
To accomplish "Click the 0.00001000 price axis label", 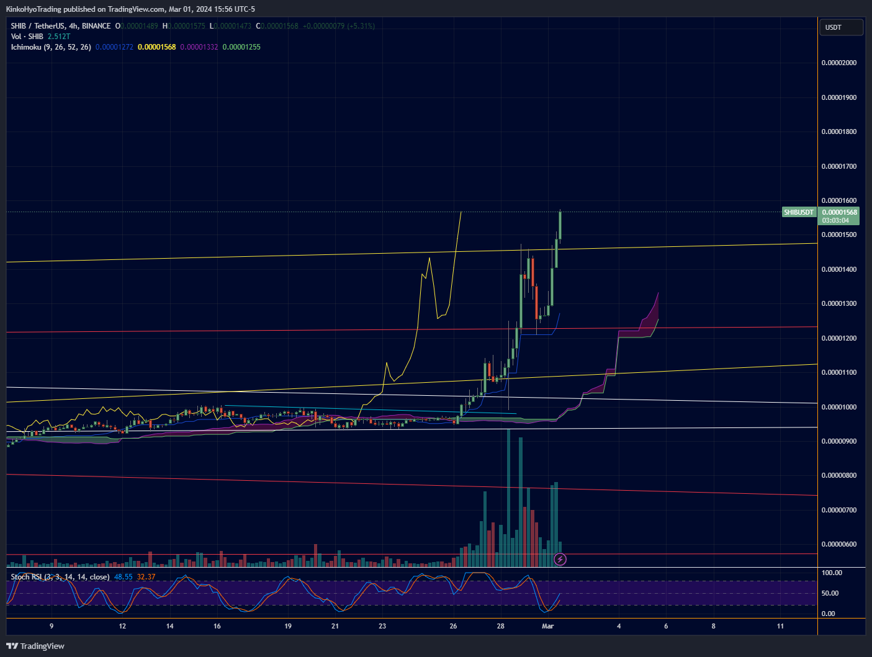I will point(839,407).
